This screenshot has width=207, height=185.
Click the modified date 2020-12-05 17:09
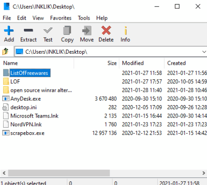(x=142, y=107)
